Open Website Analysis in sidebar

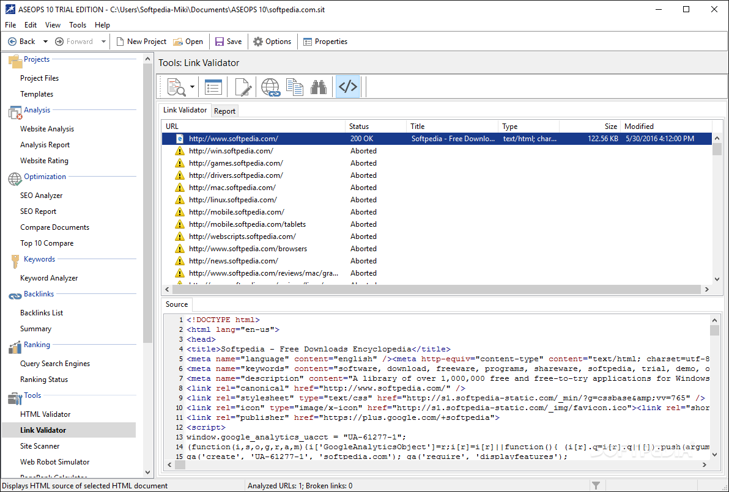(x=47, y=129)
